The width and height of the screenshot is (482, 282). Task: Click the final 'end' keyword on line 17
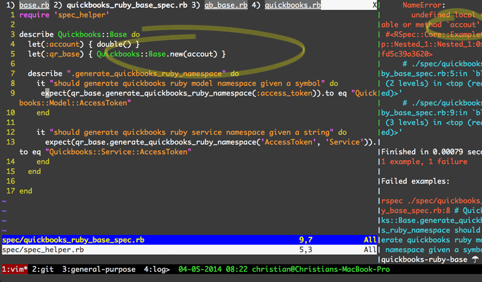pos(26,191)
